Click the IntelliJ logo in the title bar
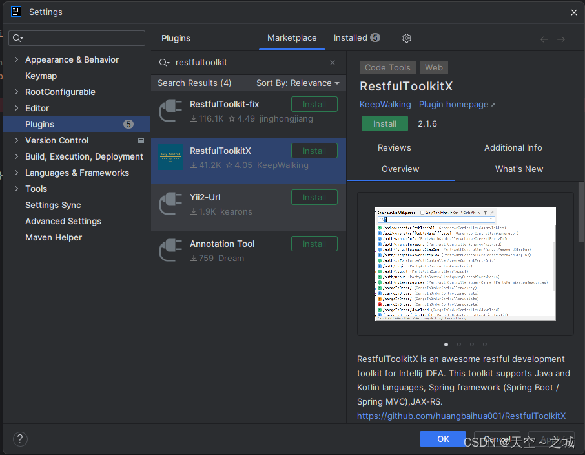The image size is (585, 455). click(15, 11)
